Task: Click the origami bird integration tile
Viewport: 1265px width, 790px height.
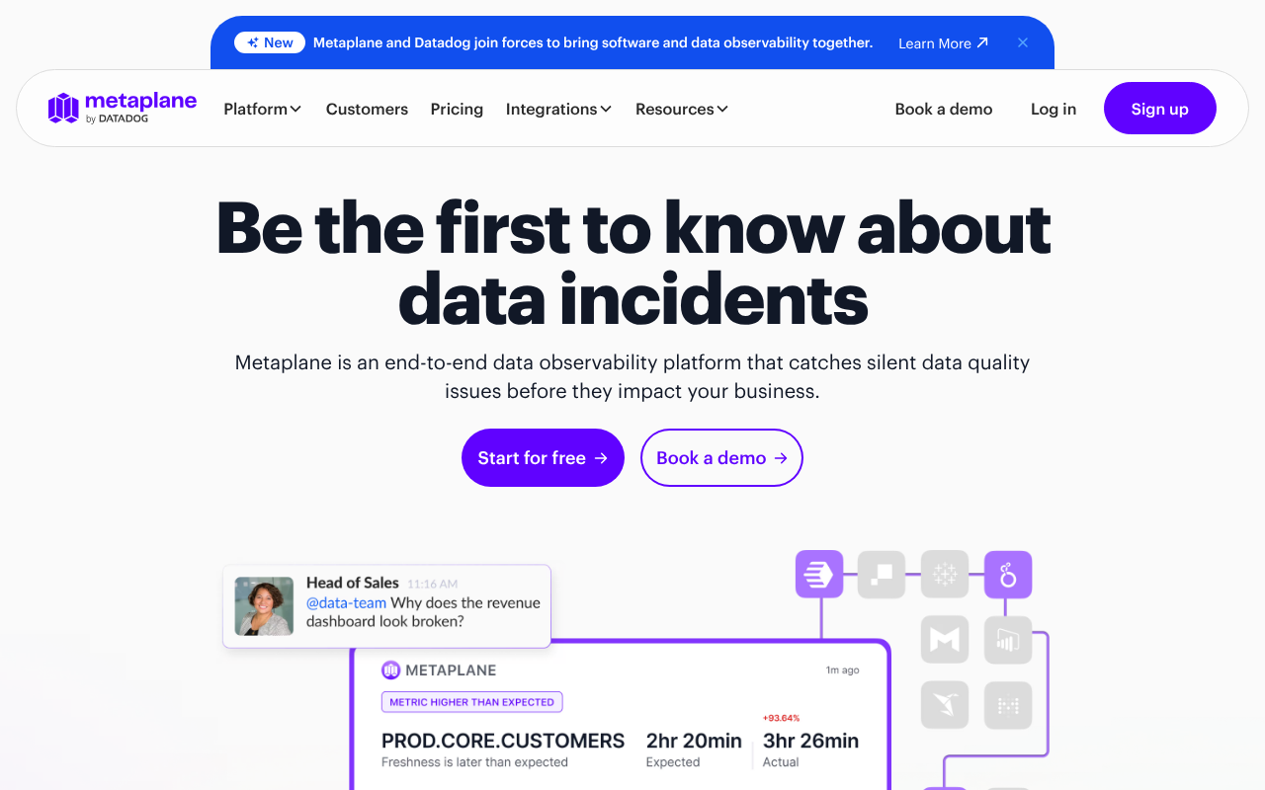Action: point(945,705)
